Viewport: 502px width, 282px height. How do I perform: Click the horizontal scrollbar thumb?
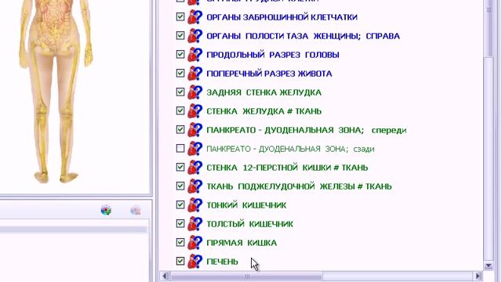[246, 276]
